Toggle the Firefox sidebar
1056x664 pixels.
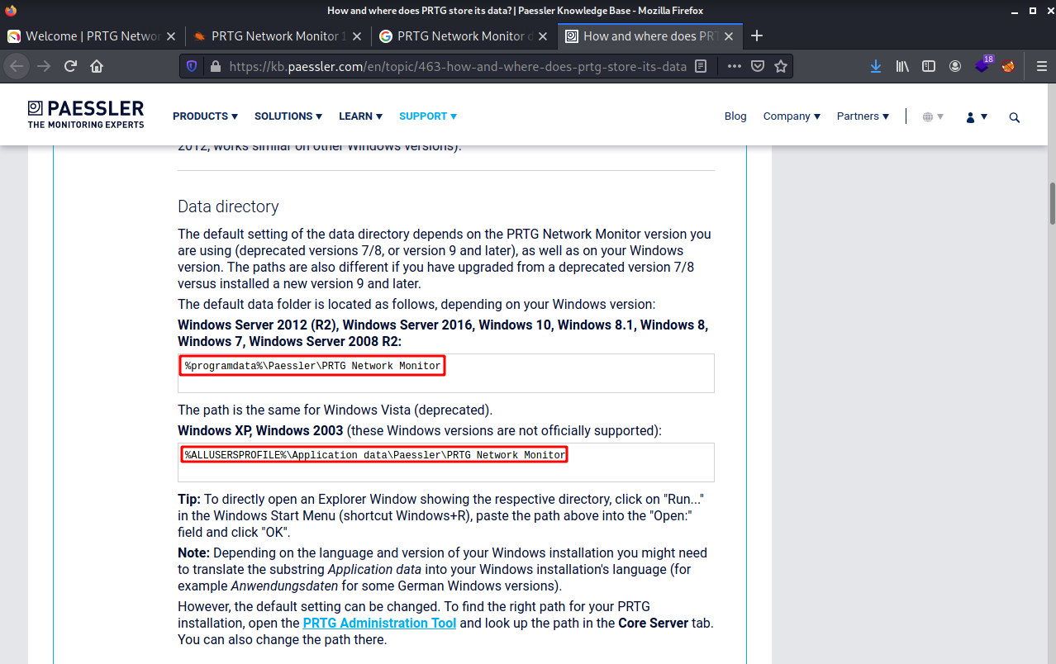coord(929,66)
